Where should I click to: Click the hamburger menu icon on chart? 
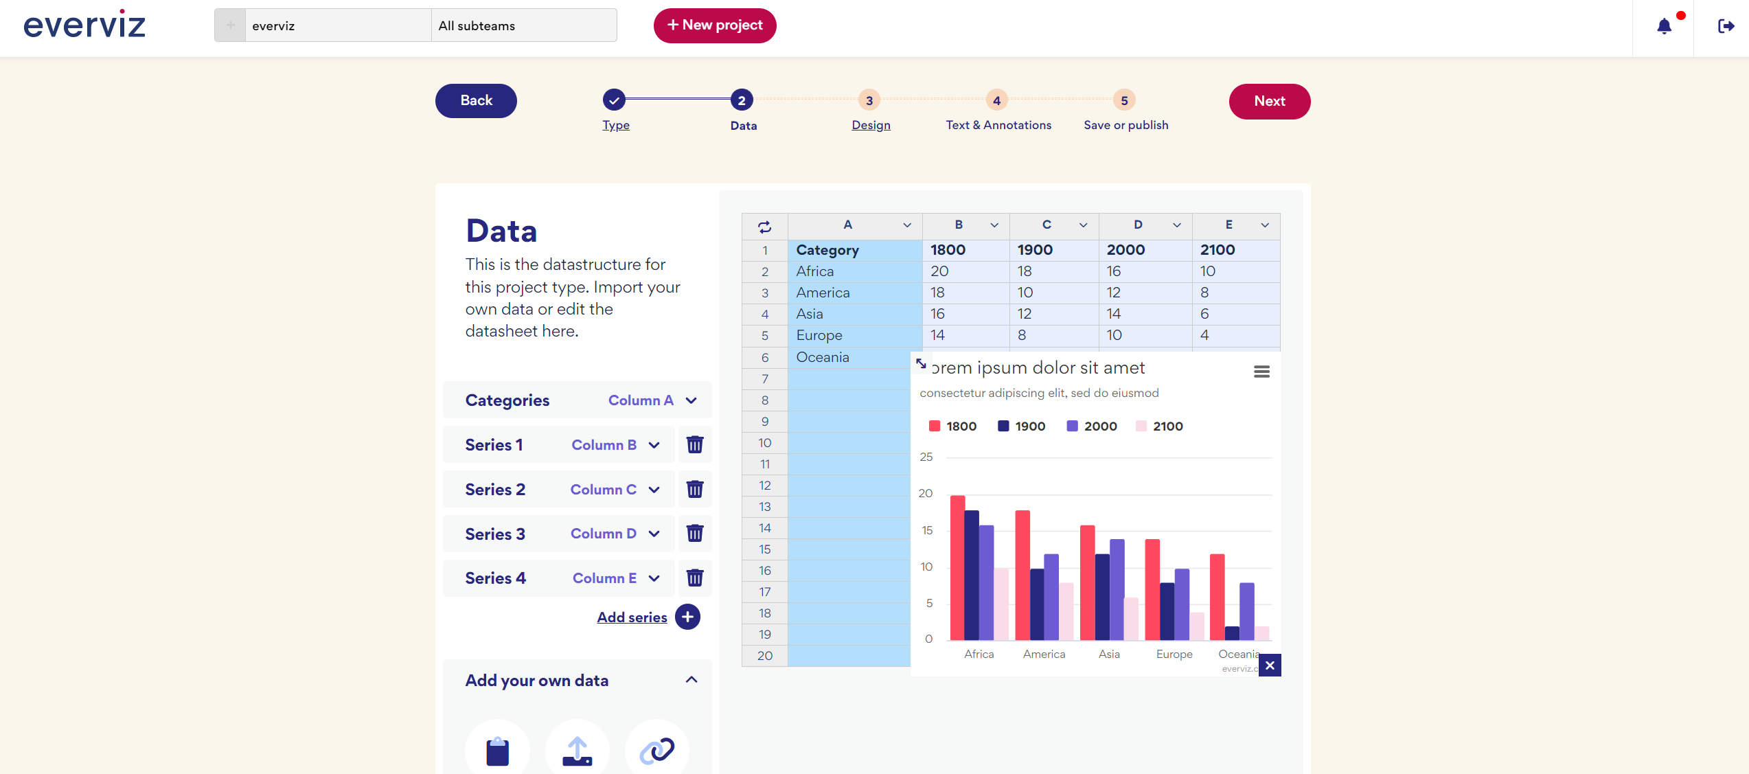click(x=1261, y=372)
